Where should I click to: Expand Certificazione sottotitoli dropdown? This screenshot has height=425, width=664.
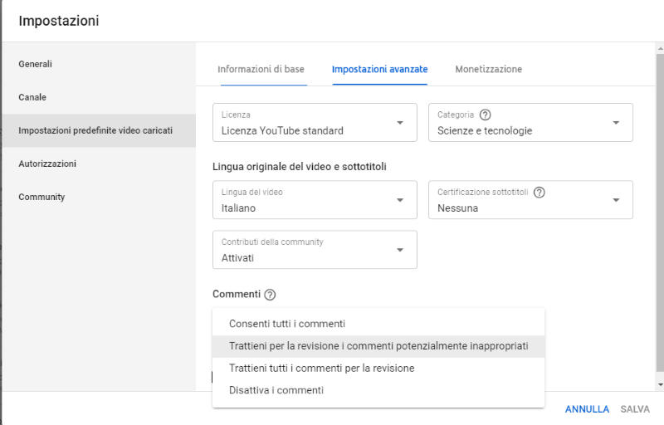point(530,200)
